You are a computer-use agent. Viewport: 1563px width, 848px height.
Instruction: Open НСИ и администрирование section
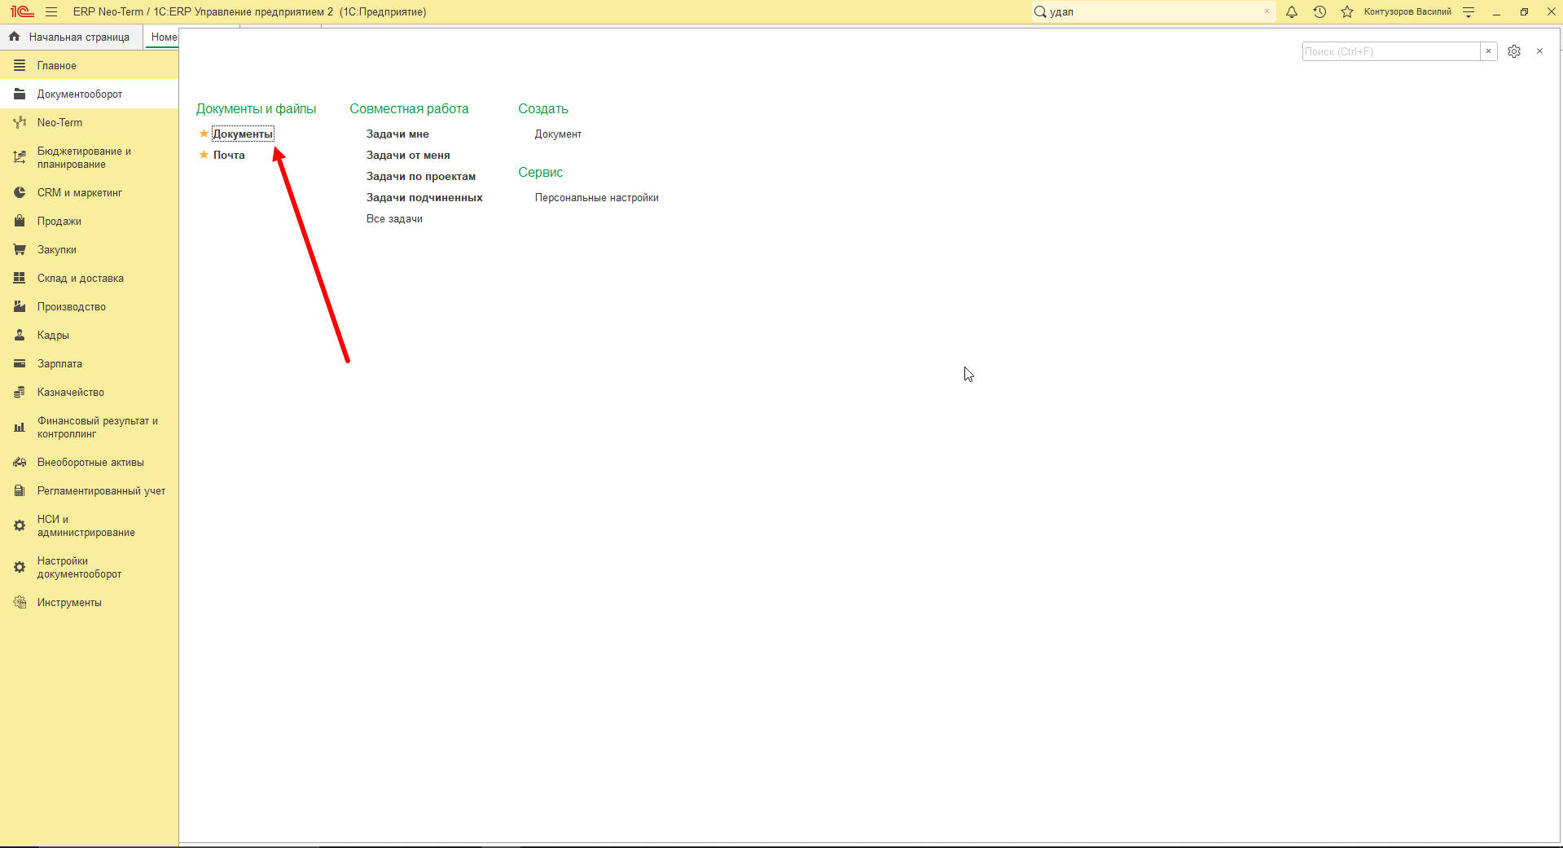pyautogui.click(x=89, y=525)
